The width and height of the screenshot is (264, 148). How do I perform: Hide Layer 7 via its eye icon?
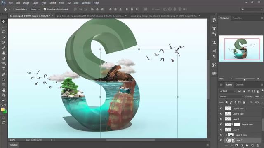221,140
